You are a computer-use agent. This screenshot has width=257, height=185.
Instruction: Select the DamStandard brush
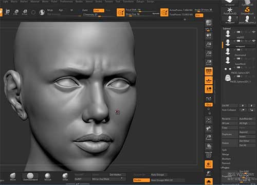pos(30,177)
